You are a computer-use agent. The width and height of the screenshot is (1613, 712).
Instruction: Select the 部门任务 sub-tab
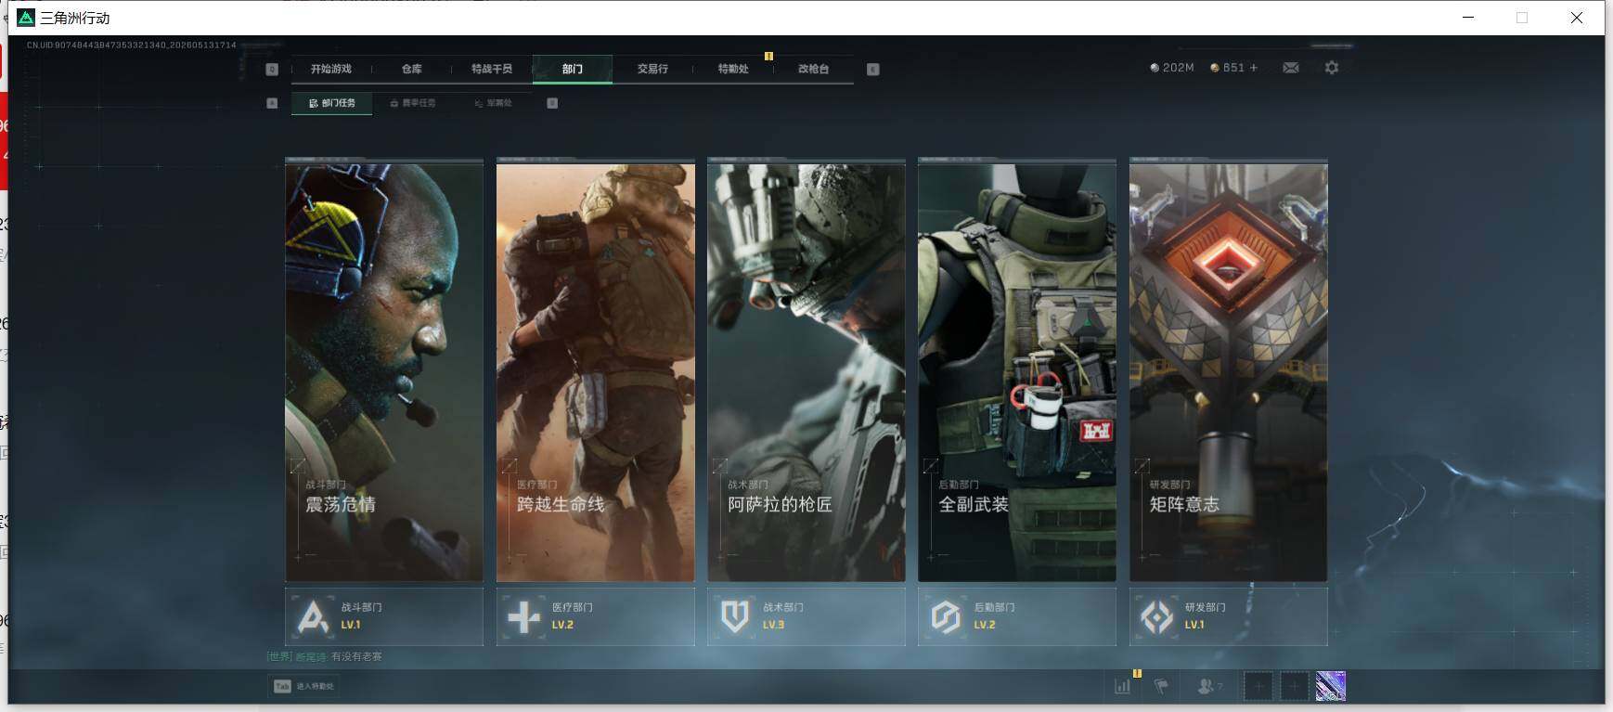pyautogui.click(x=332, y=103)
